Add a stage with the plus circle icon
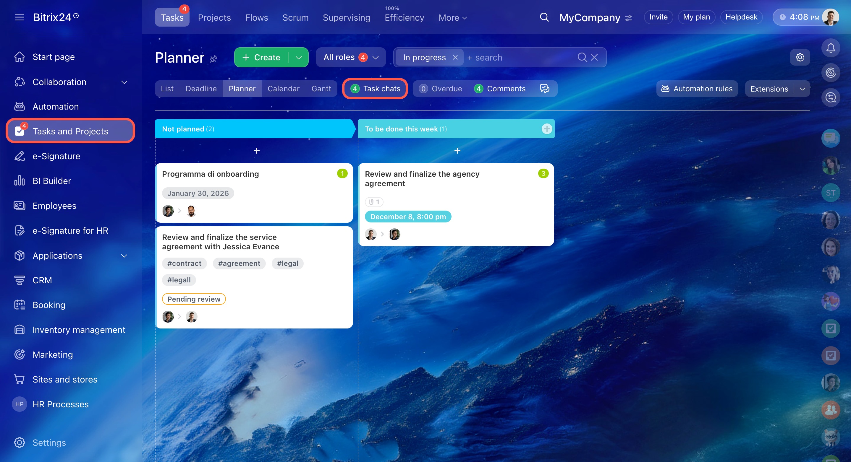 coord(546,129)
